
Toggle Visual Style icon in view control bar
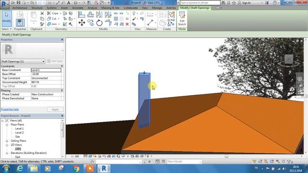90,156
